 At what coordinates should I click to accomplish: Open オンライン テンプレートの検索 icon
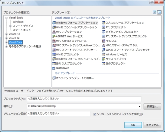(x=54, y=78)
